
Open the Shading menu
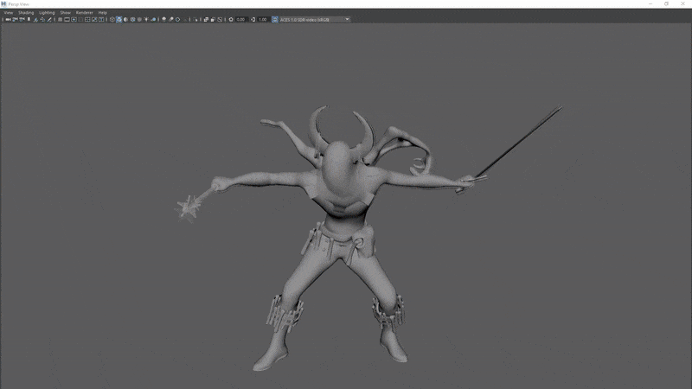tap(26, 13)
